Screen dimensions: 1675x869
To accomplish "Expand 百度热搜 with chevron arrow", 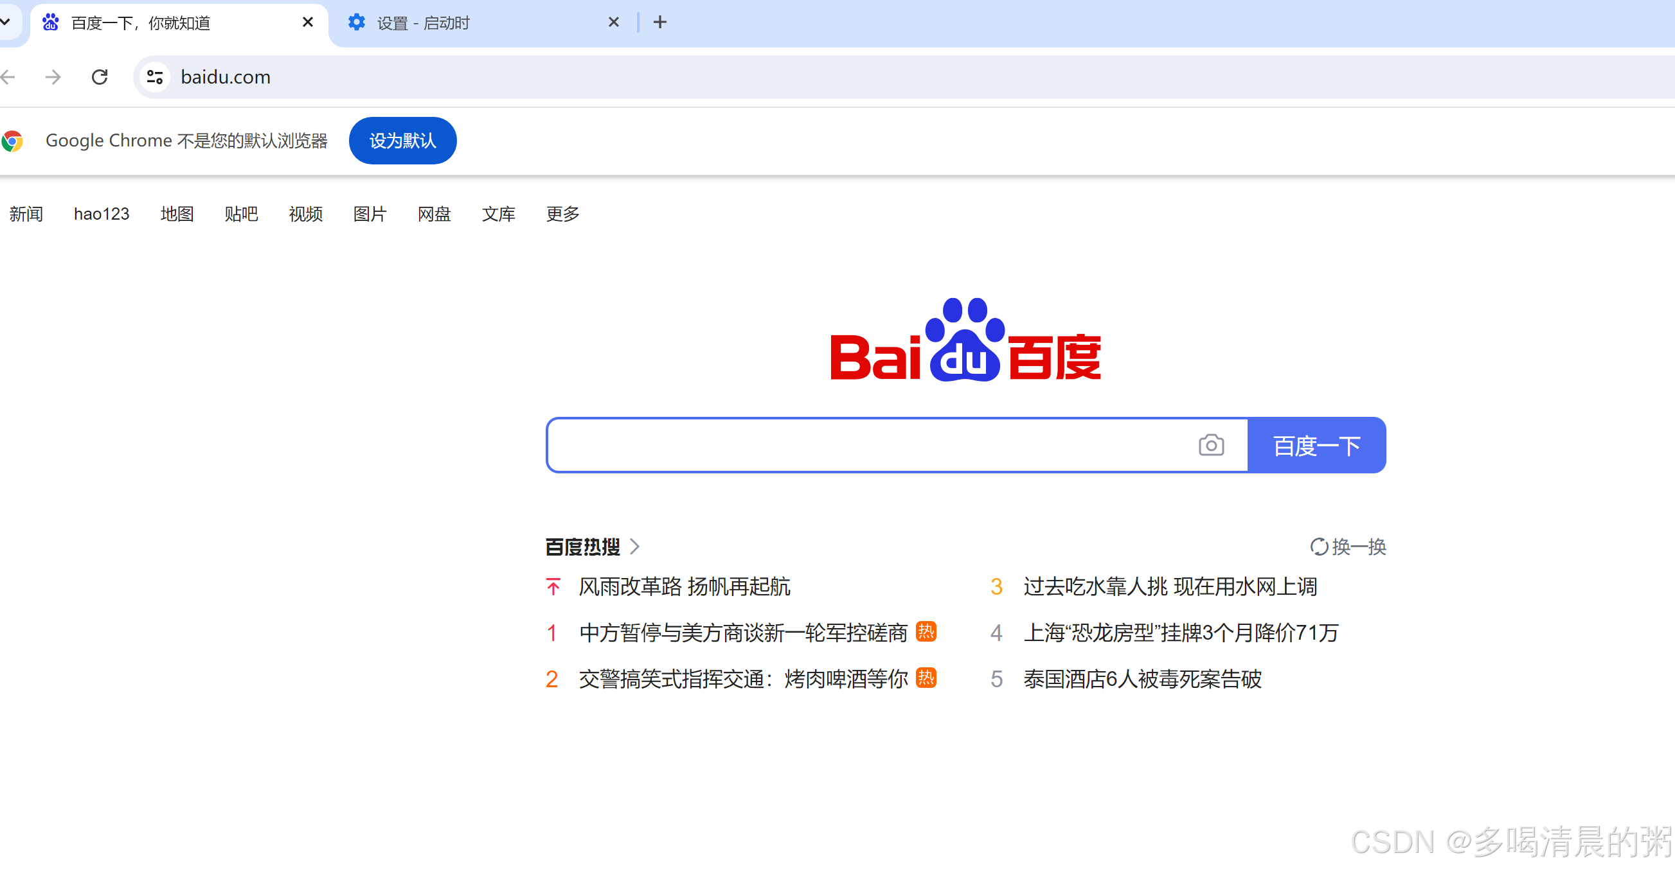I will (635, 547).
